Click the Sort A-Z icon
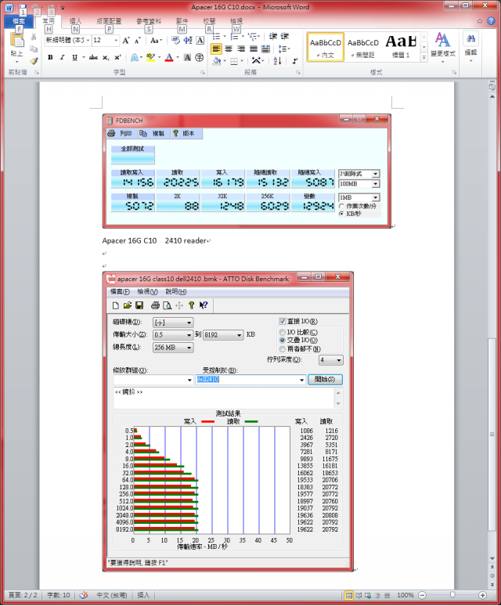The image size is (501, 606). 277,60
